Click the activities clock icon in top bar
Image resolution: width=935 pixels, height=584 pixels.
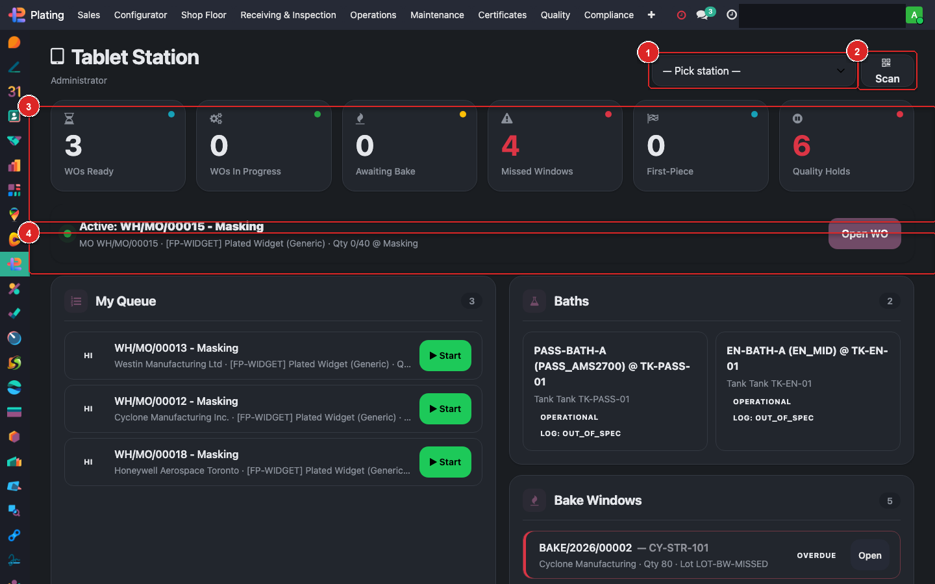coord(731,14)
